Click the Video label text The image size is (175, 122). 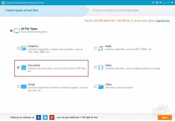click(108, 65)
